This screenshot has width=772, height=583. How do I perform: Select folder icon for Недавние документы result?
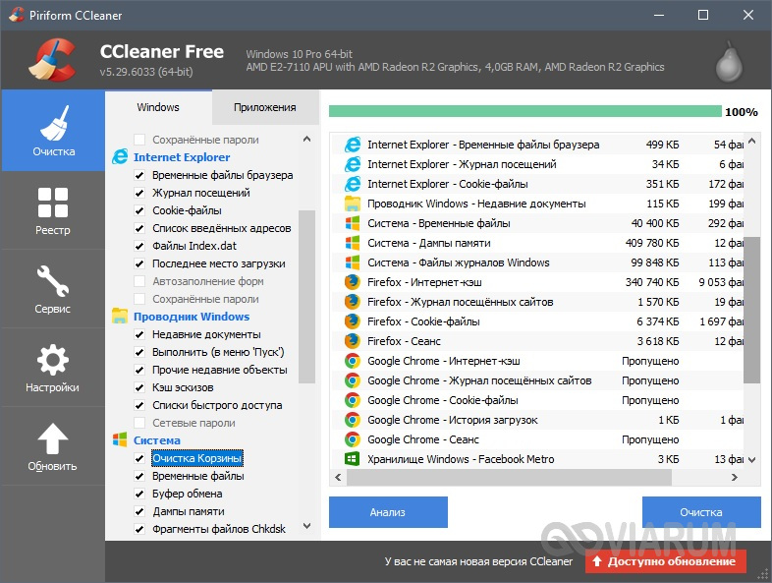[x=352, y=204]
